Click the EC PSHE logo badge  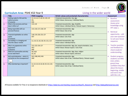click(121, 8)
